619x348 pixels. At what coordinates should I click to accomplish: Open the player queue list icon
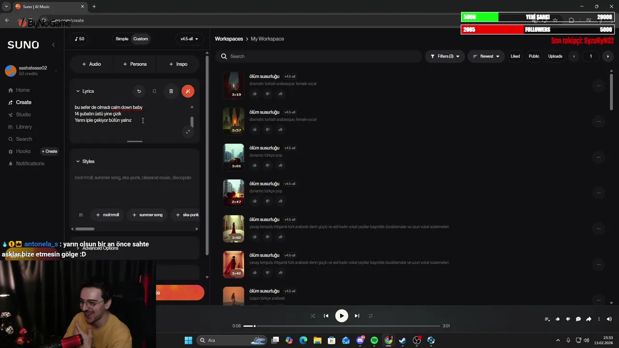(547, 319)
